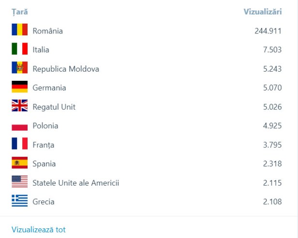Select the United Kingdom flag icon
The width and height of the screenshot is (298, 238).
point(19,106)
